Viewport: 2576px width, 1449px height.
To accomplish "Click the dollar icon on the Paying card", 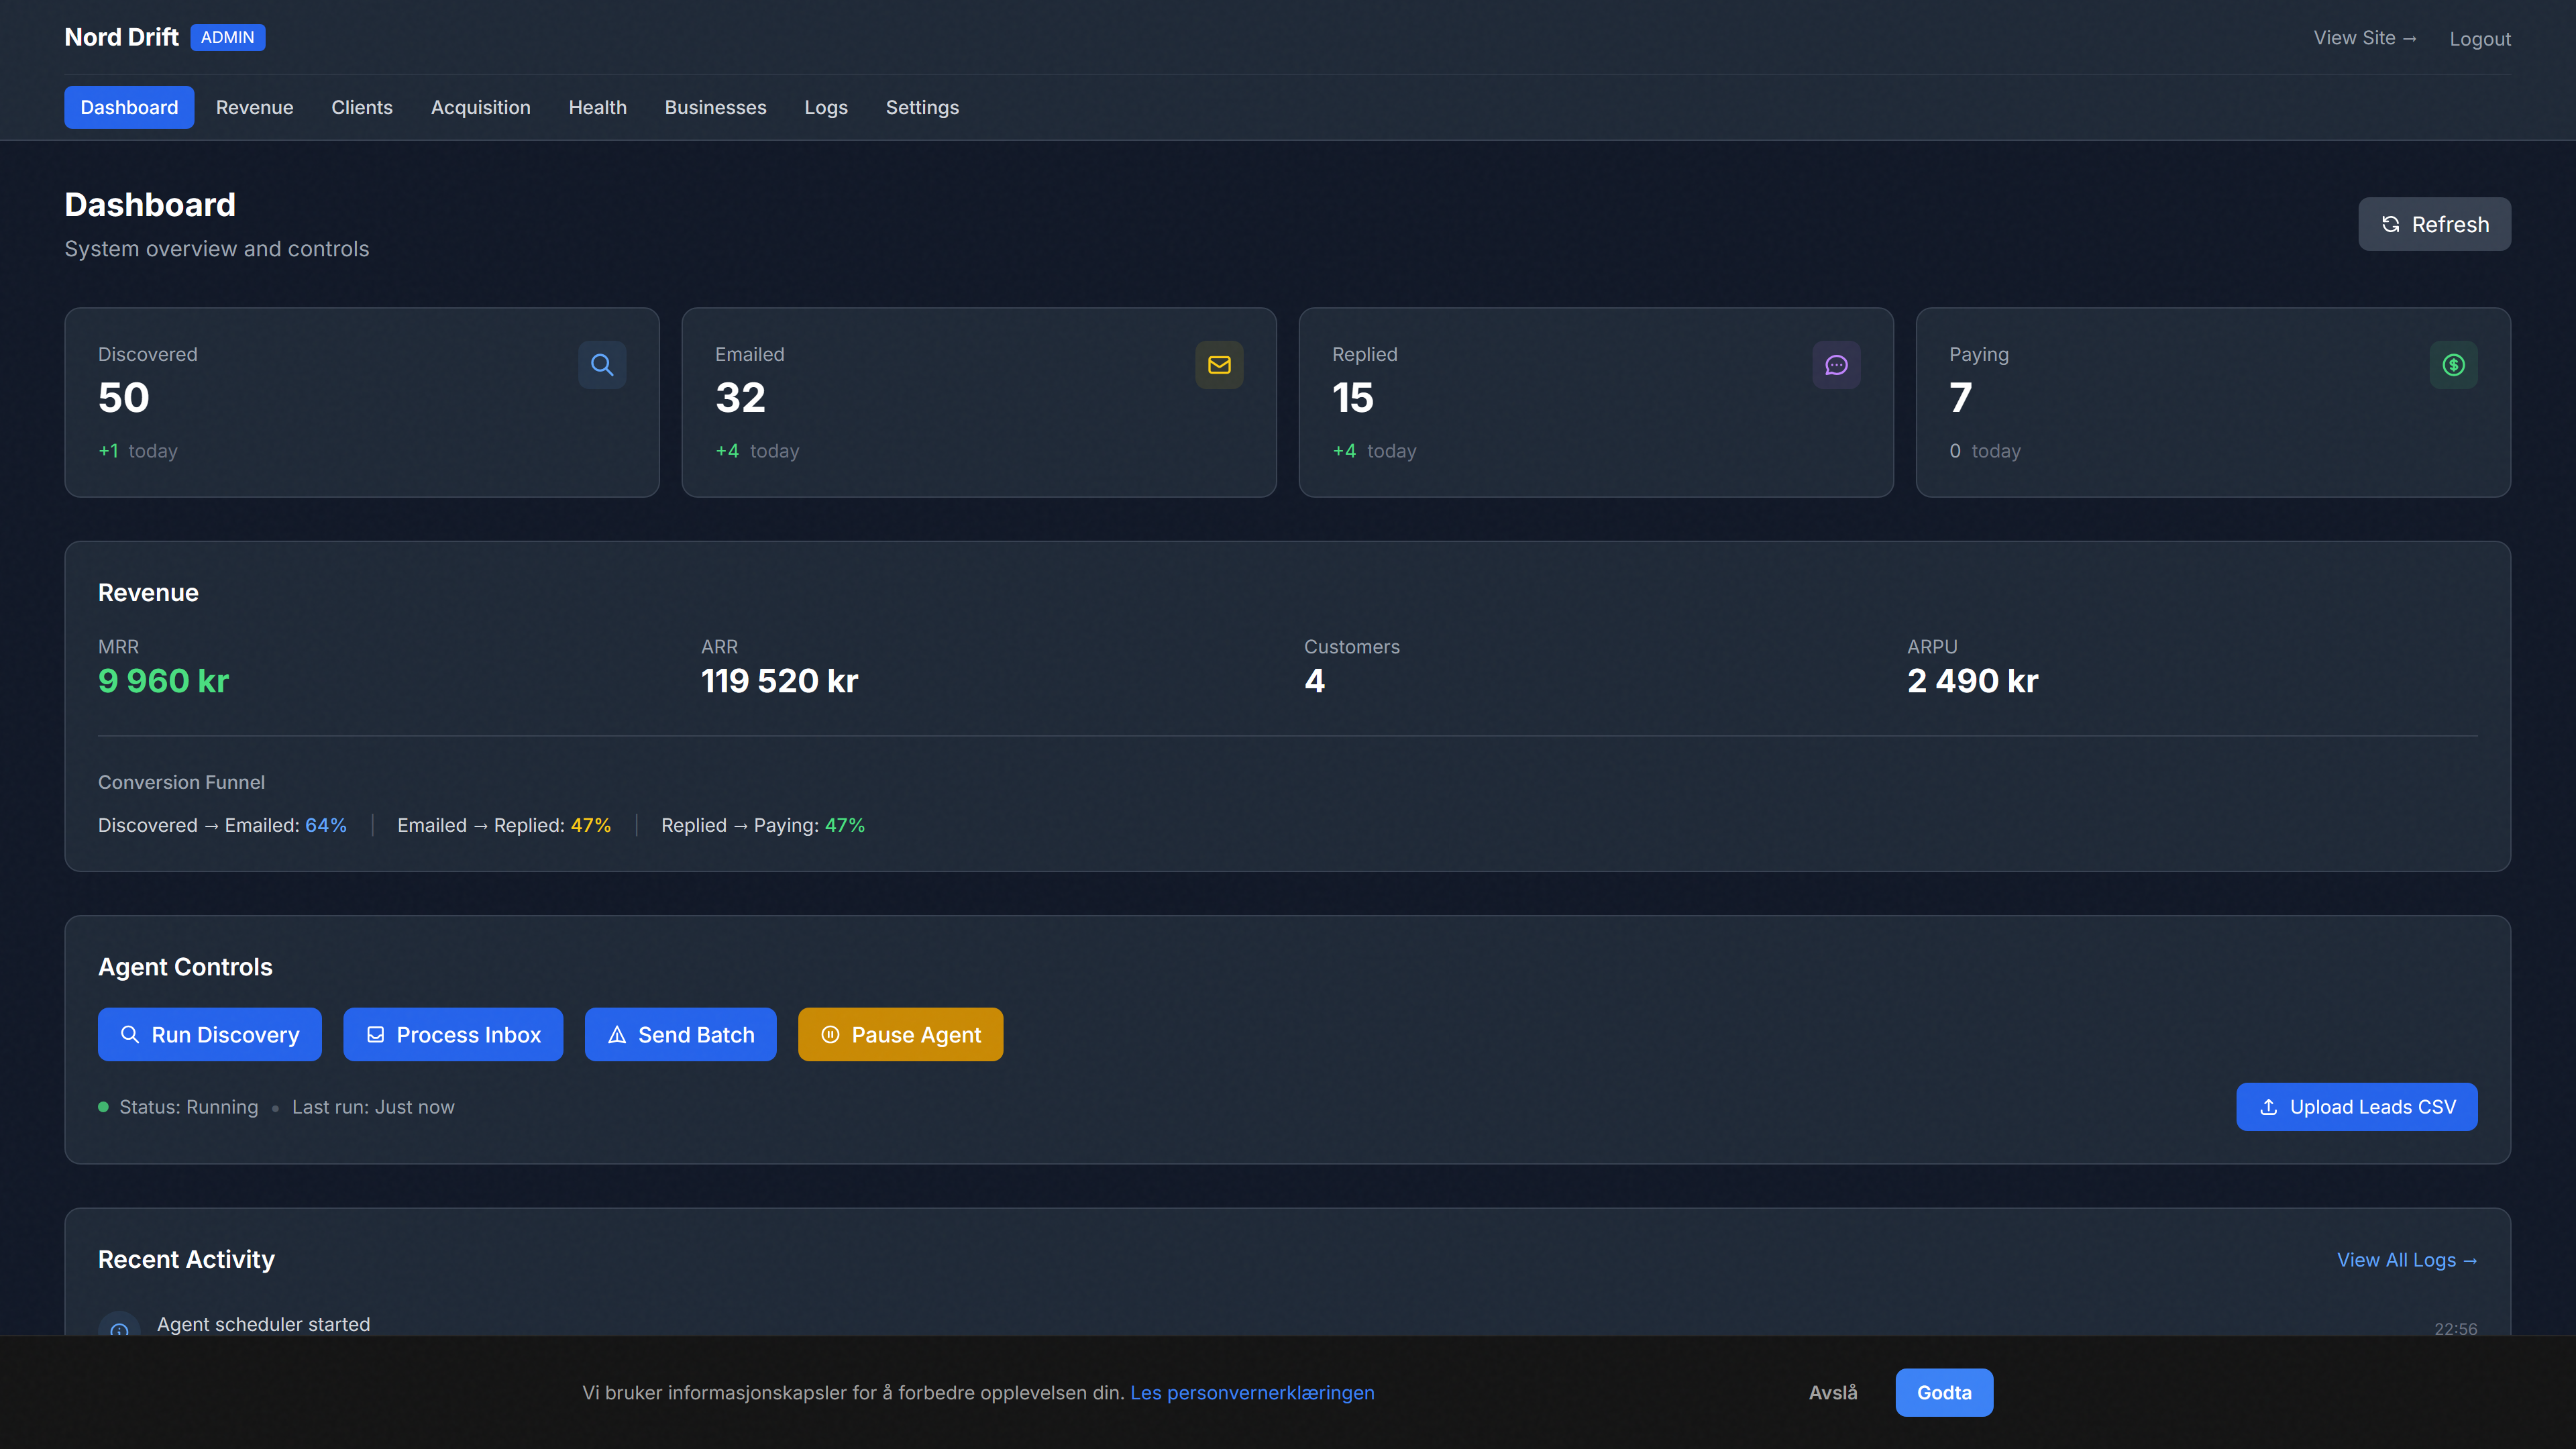I will (x=2452, y=365).
